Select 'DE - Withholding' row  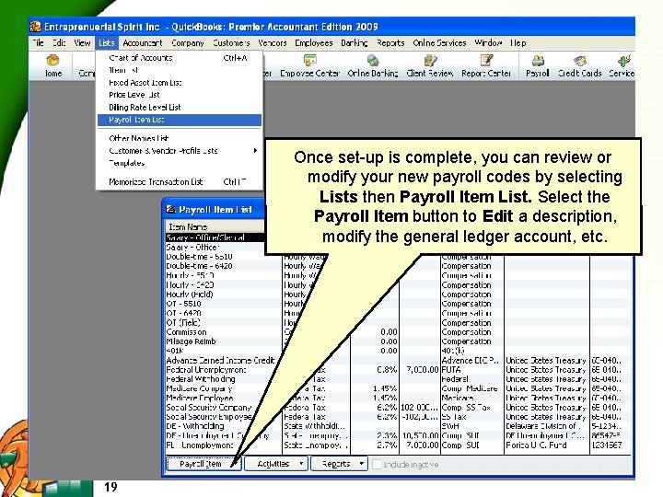point(224,426)
